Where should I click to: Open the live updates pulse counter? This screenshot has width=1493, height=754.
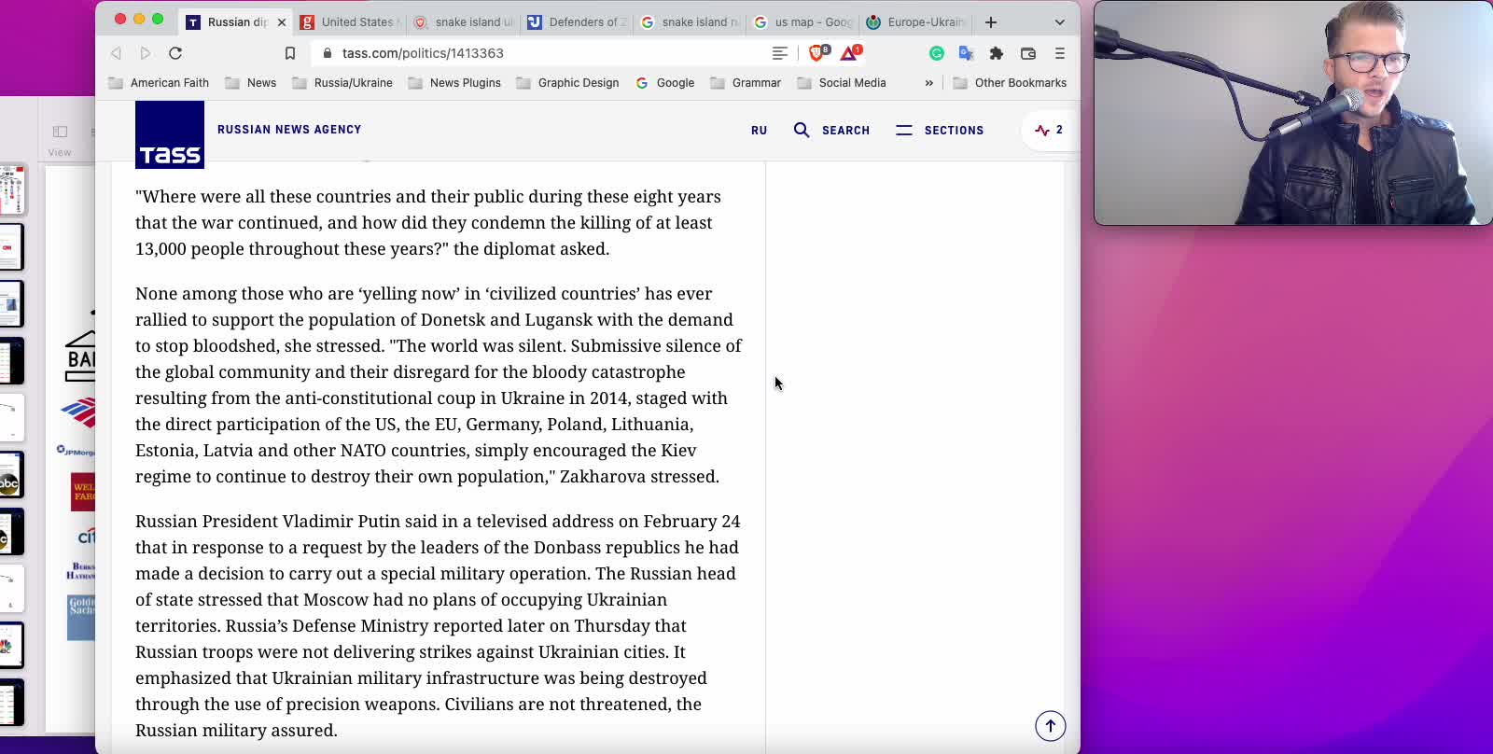[1049, 131]
